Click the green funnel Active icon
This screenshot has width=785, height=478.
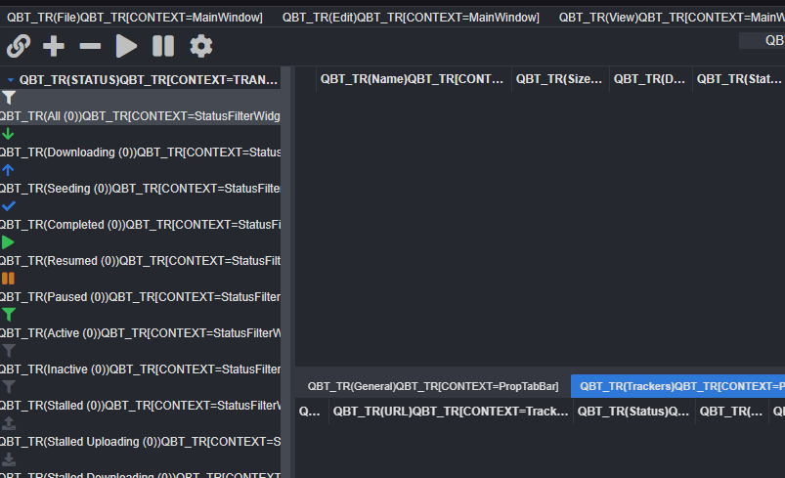(9, 315)
